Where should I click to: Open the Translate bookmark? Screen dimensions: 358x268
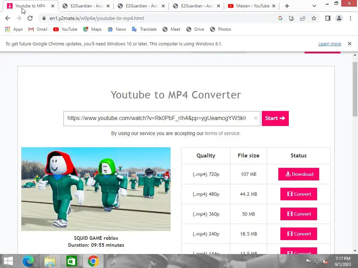pos(144,29)
